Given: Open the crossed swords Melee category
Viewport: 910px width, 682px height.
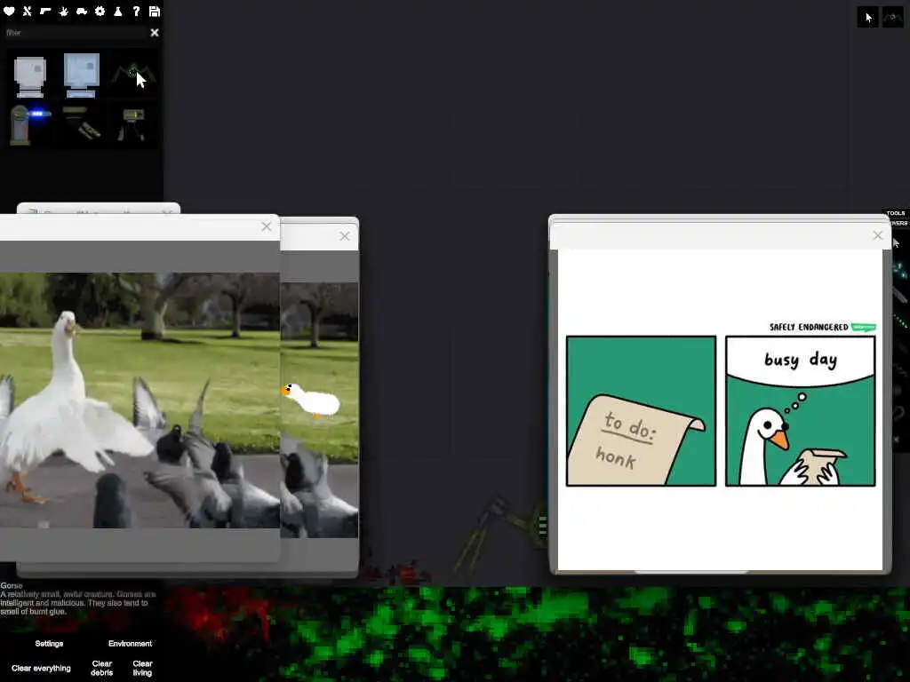Looking at the screenshot, I should [28, 11].
